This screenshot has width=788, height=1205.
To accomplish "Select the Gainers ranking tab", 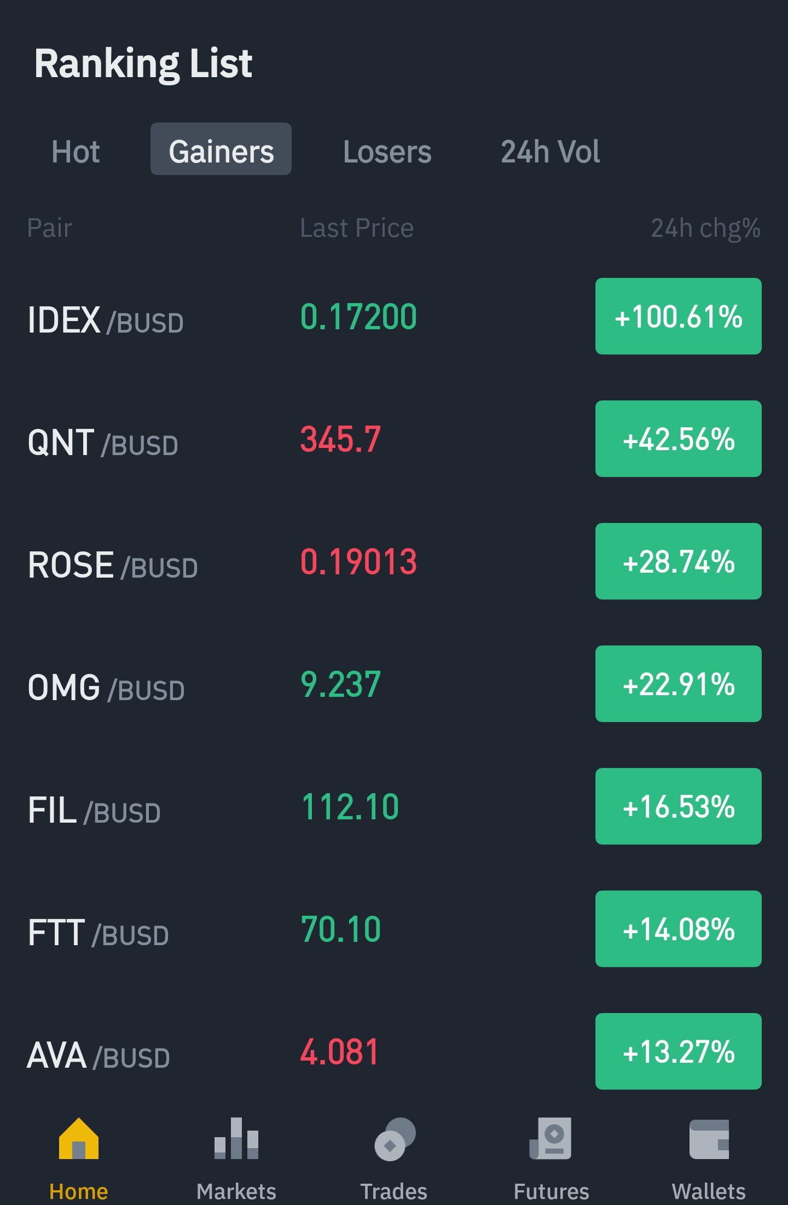I will point(221,149).
